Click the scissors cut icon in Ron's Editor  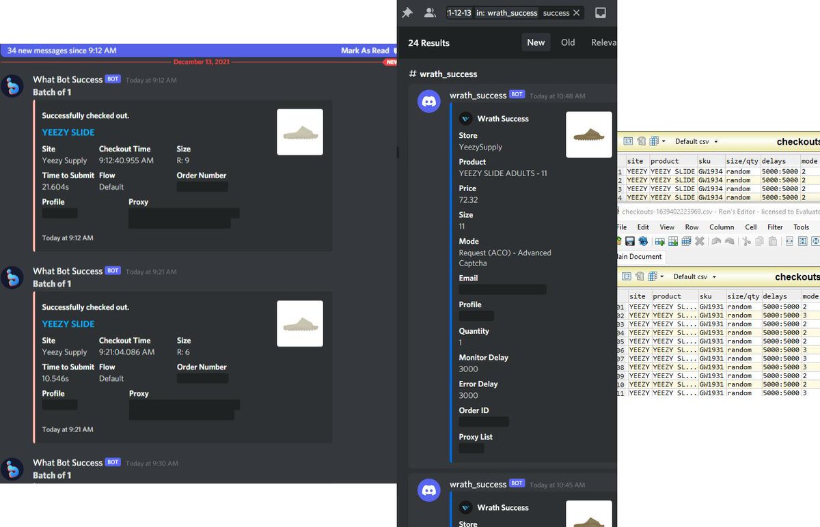click(746, 241)
